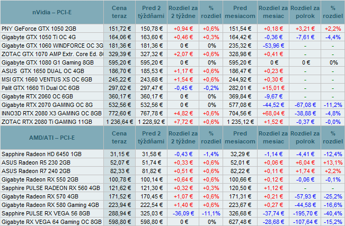Select the 1 236,64 € current price cell
The height and width of the screenshot is (226, 345).
point(120,122)
